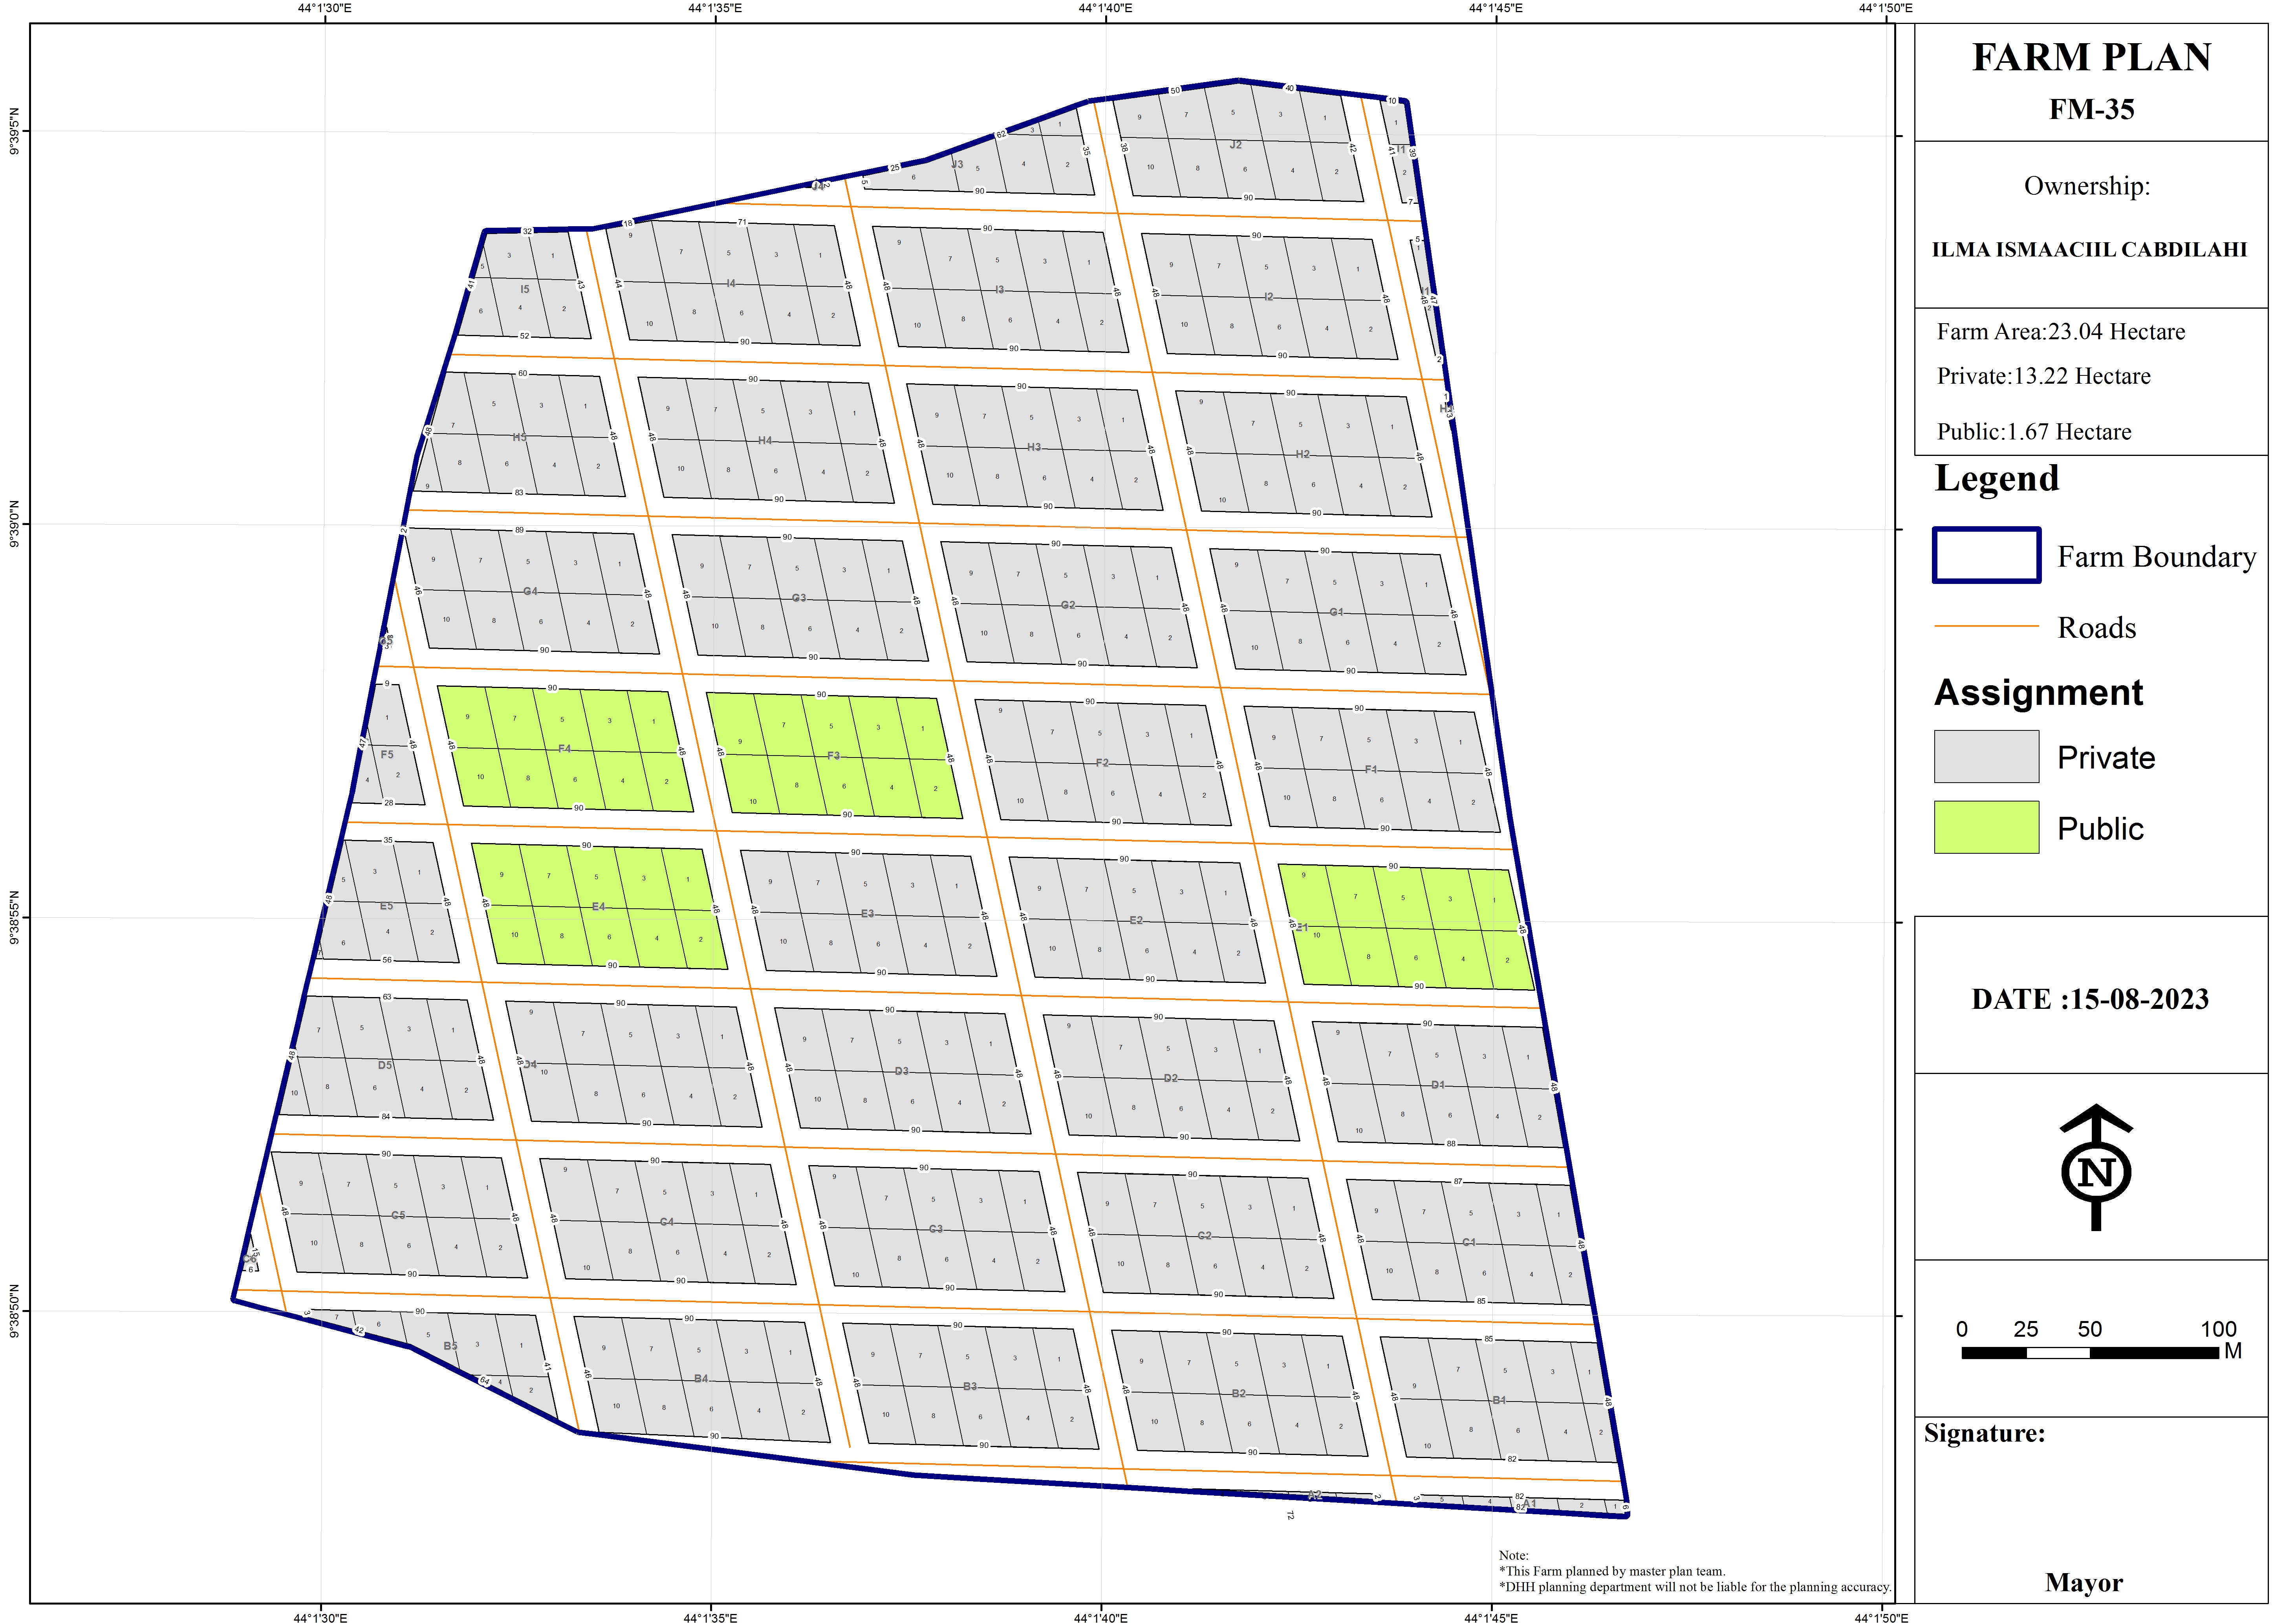The width and height of the screenshot is (2296, 1623).
Task: Click block label E2
Action: pyautogui.click(x=1136, y=920)
